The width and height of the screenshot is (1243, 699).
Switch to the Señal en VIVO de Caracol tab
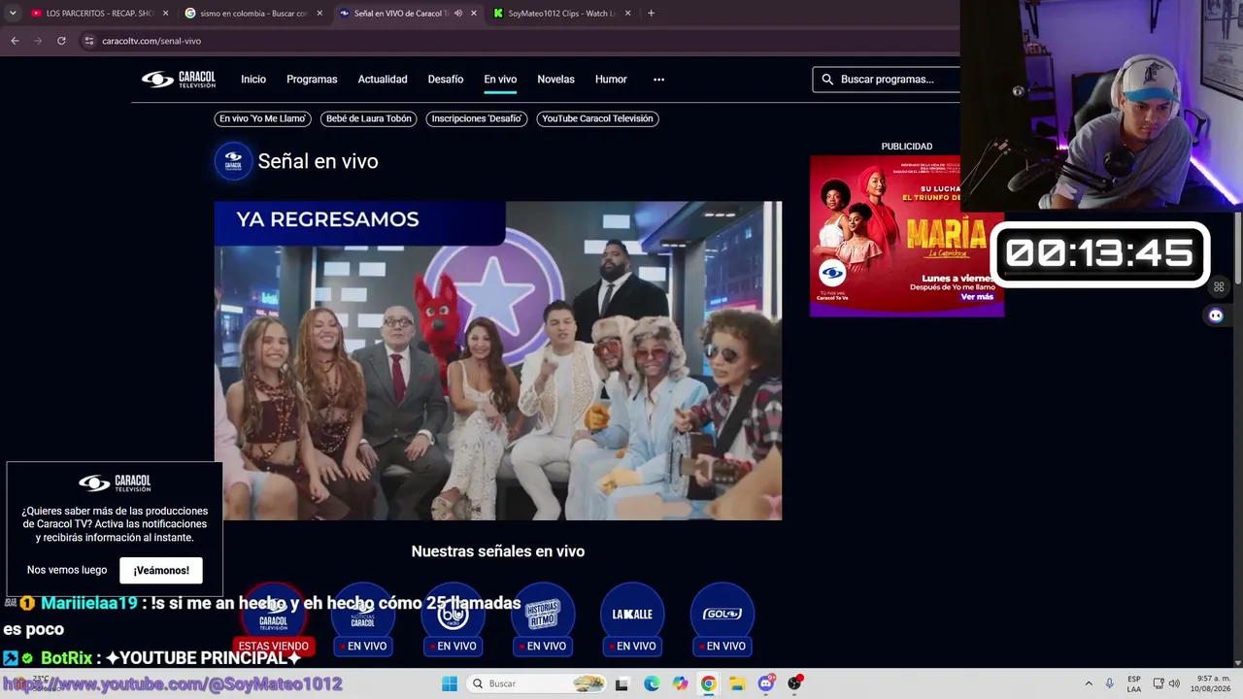pyautogui.click(x=408, y=14)
